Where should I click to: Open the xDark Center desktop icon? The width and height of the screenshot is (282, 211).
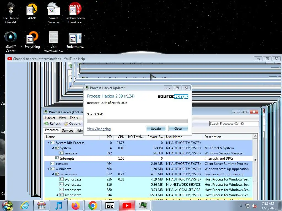click(11, 42)
